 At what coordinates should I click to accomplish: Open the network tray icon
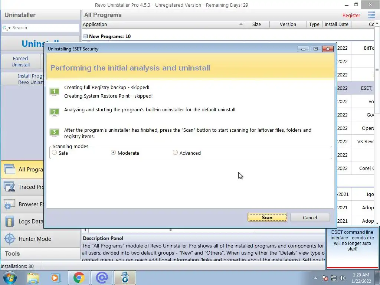(334, 278)
